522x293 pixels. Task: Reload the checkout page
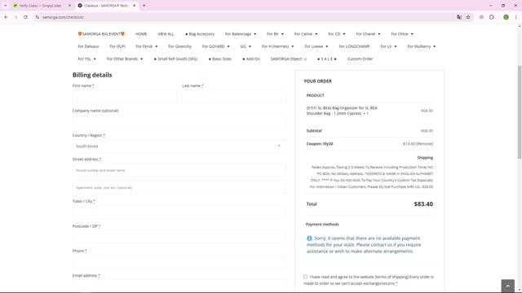(x=25, y=17)
